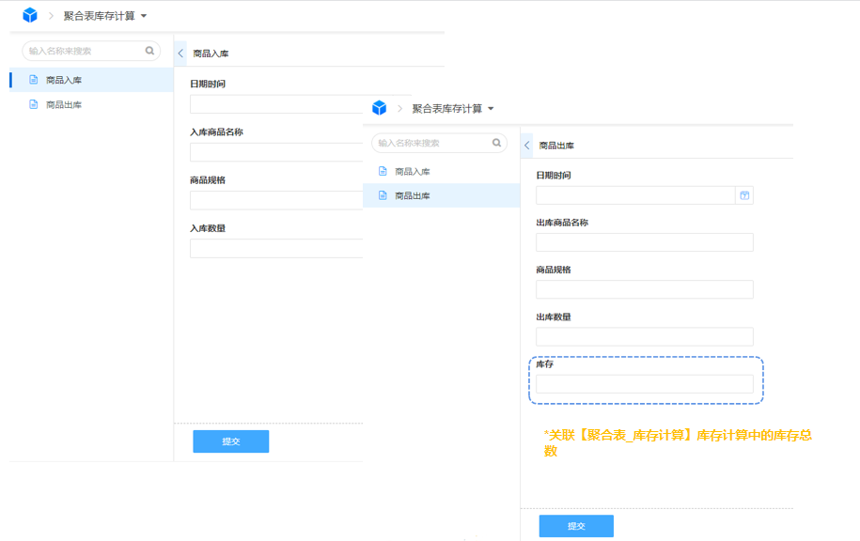Click the search magnifier in the 商品入库 form sidebar

[149, 51]
